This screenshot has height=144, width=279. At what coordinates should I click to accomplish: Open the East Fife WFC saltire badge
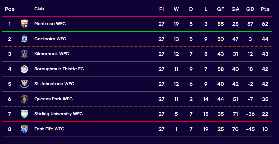[24, 129]
